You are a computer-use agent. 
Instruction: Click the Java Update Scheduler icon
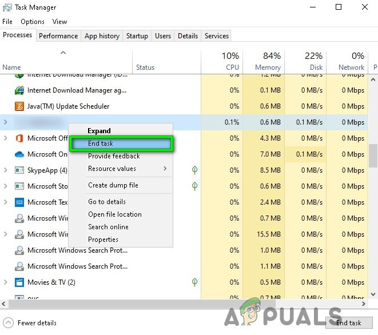(x=19, y=106)
